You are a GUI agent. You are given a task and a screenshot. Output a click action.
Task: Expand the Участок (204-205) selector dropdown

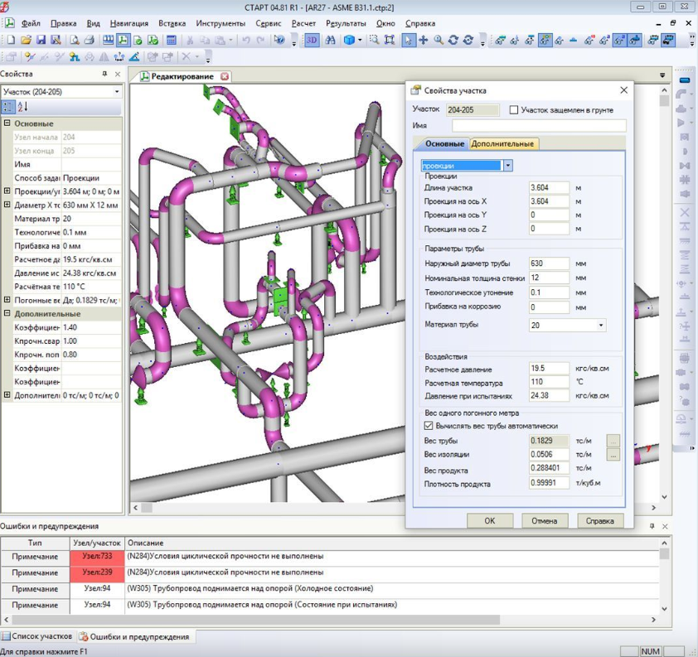coord(117,92)
